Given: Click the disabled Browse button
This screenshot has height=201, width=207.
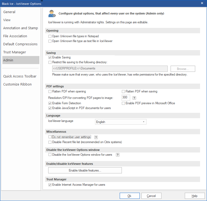Looking at the screenshot, I should (x=183, y=69).
